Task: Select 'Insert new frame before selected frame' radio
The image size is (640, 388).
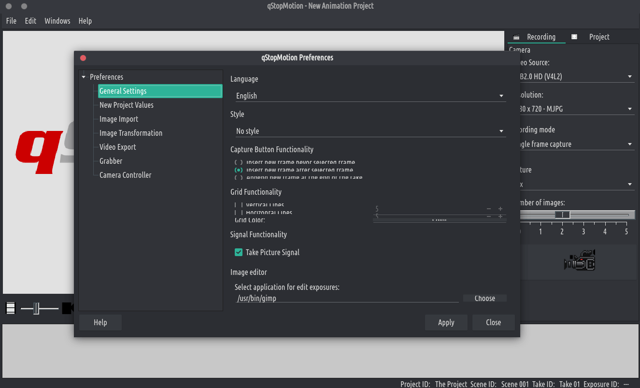Action: pos(239,163)
